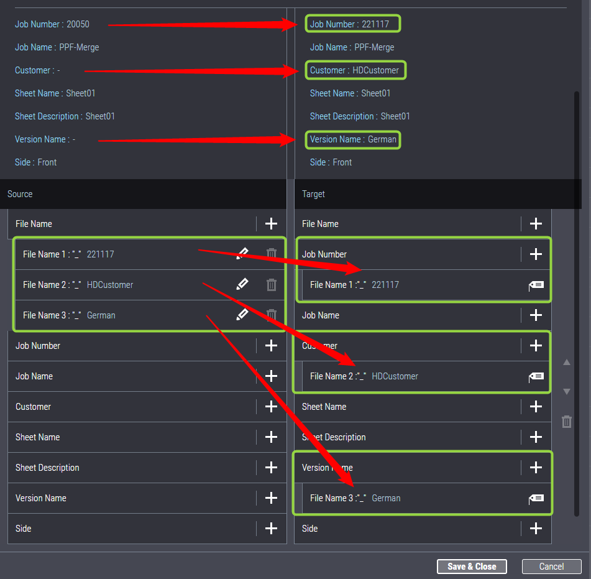This screenshot has width=591, height=579.
Task: Move selected target item up
Action: click(x=566, y=363)
